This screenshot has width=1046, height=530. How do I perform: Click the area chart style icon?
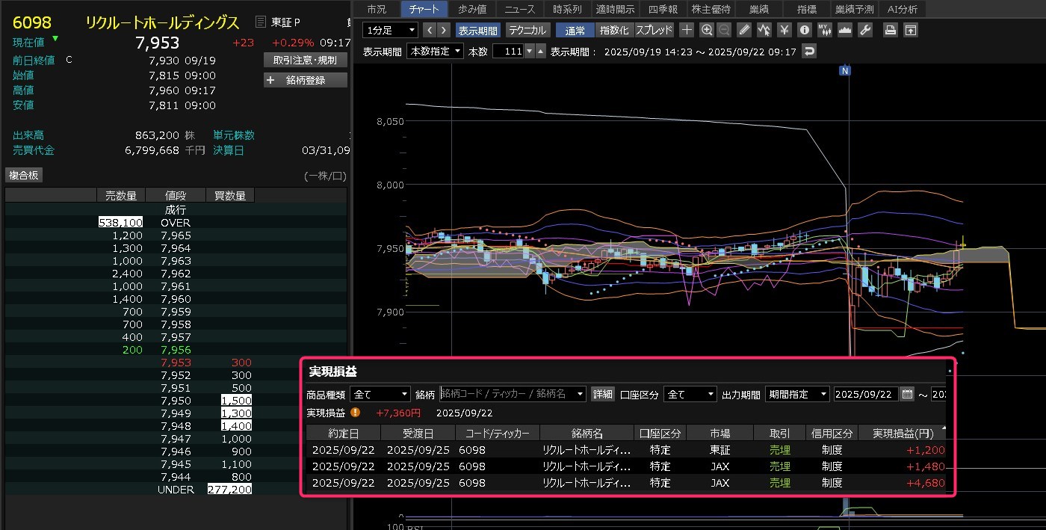[845, 30]
